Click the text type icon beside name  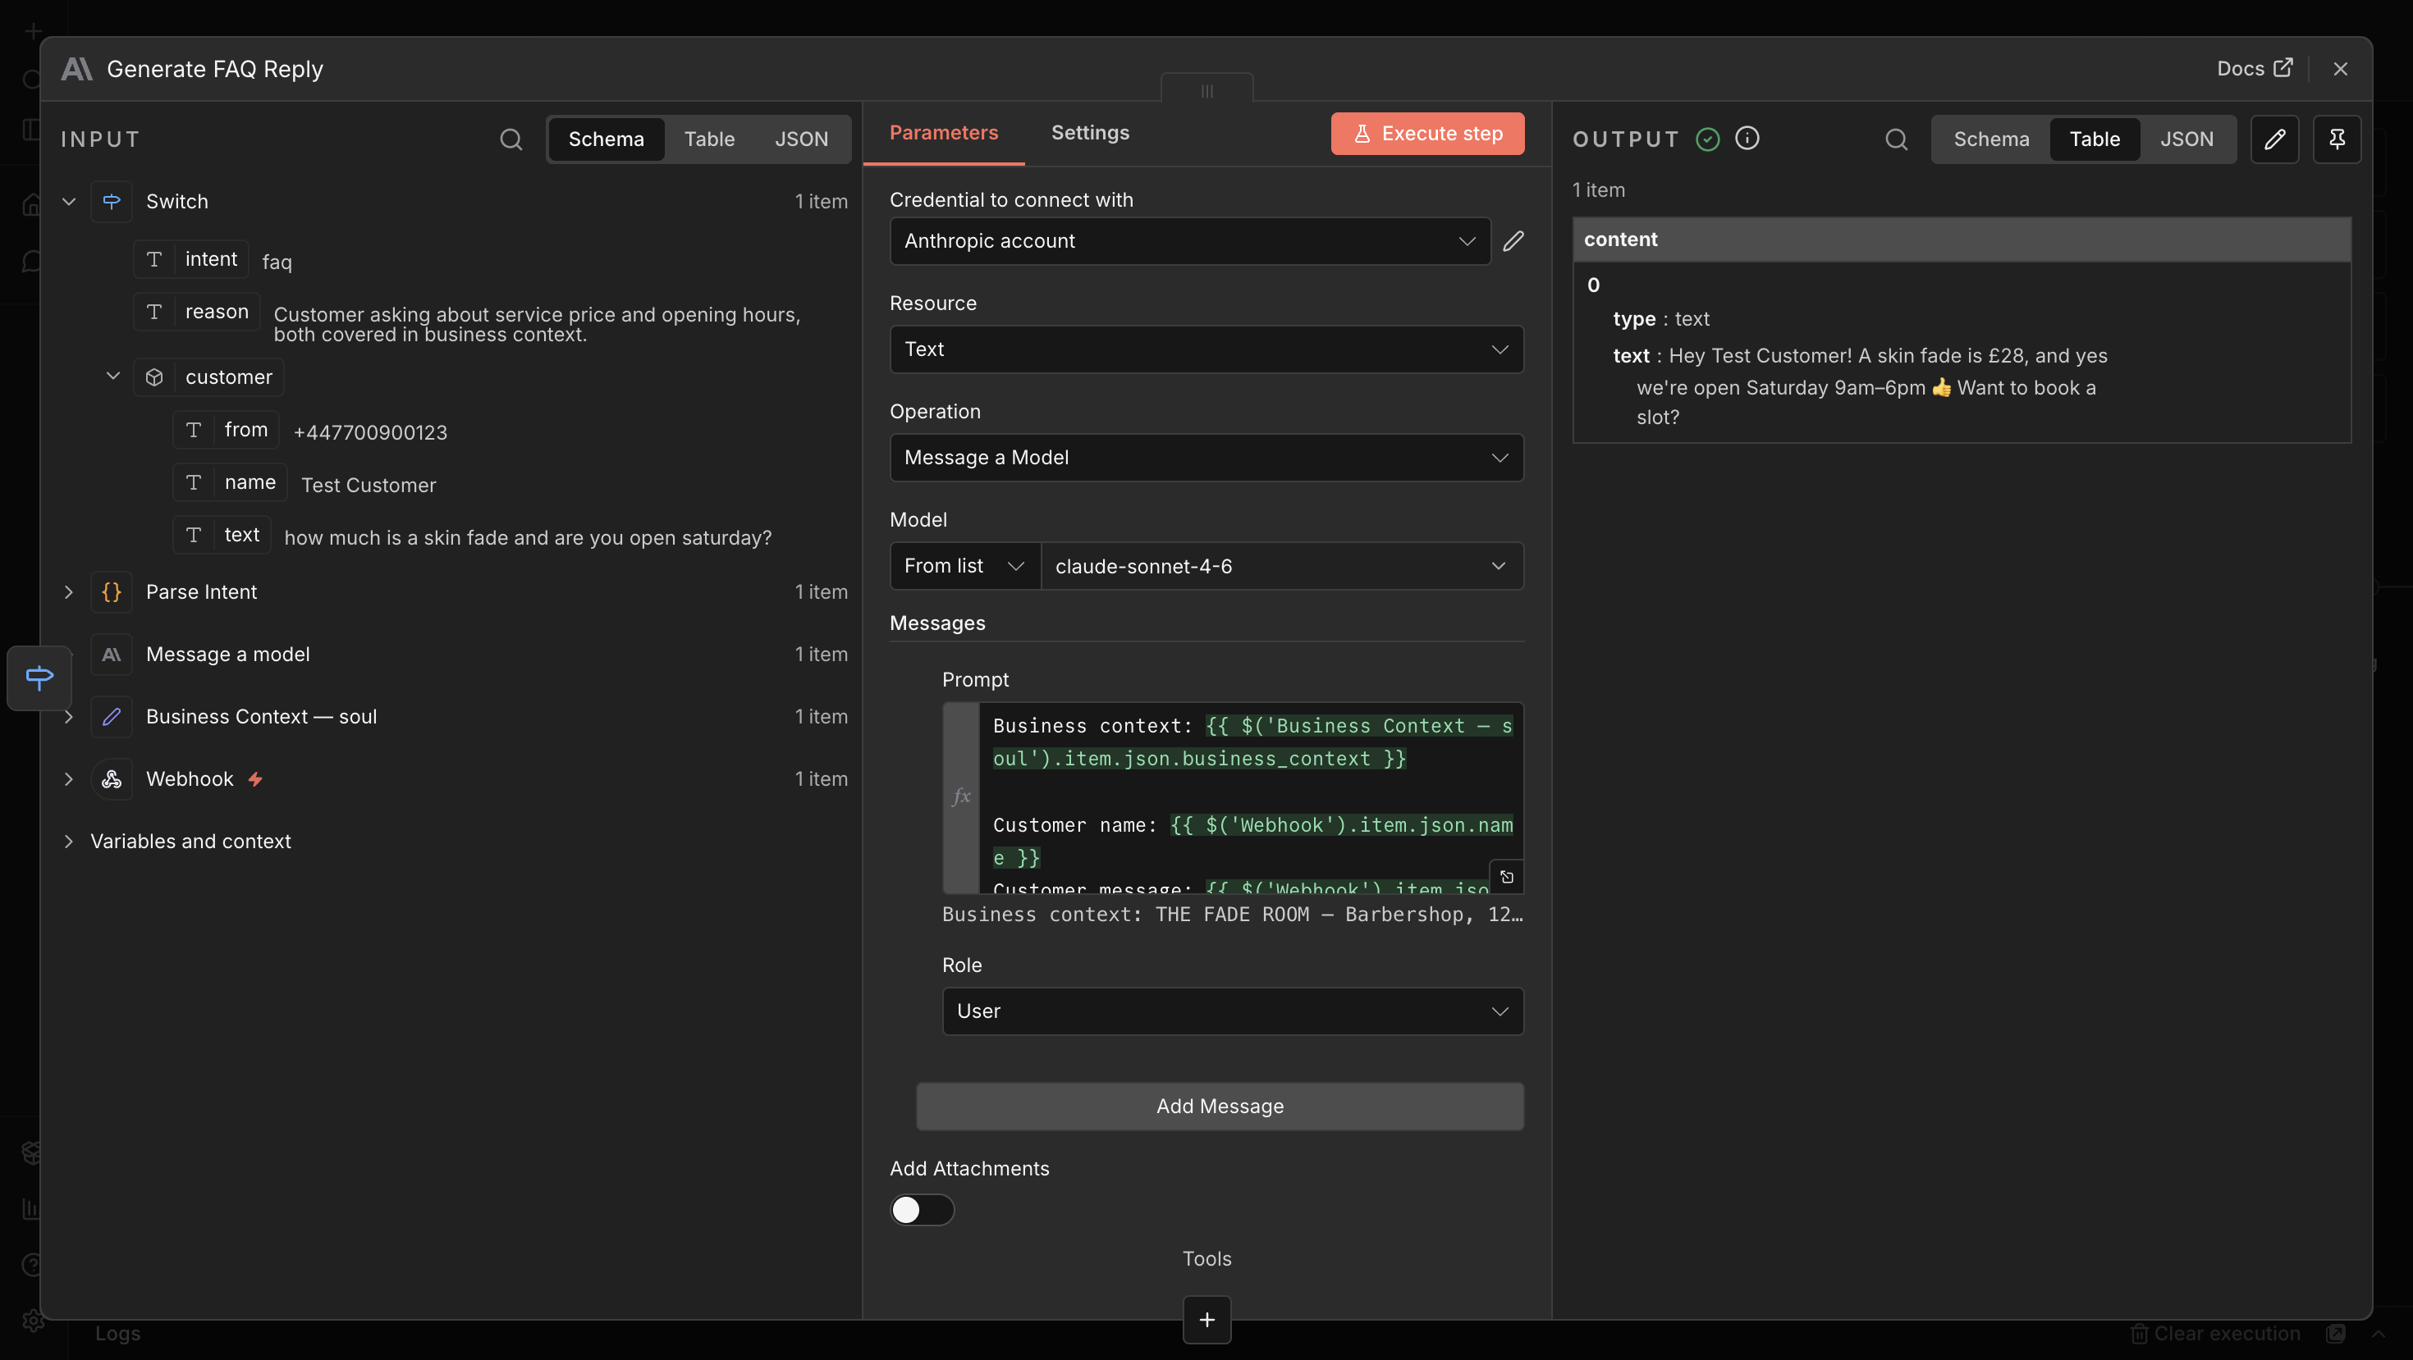[194, 482]
